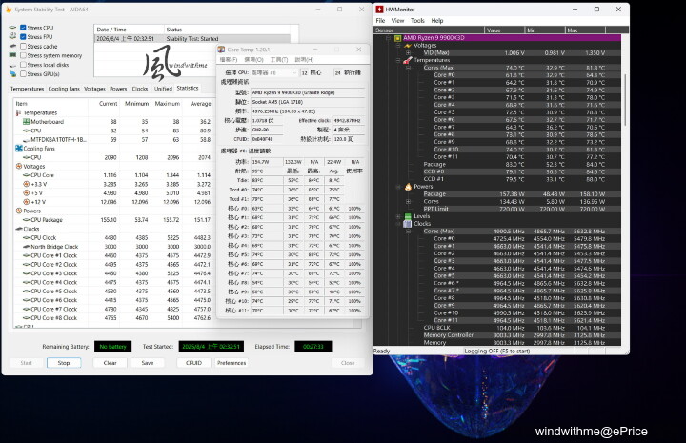Click the lightning Voltages icon in HWMonitor
686x443 pixels.
click(408, 46)
